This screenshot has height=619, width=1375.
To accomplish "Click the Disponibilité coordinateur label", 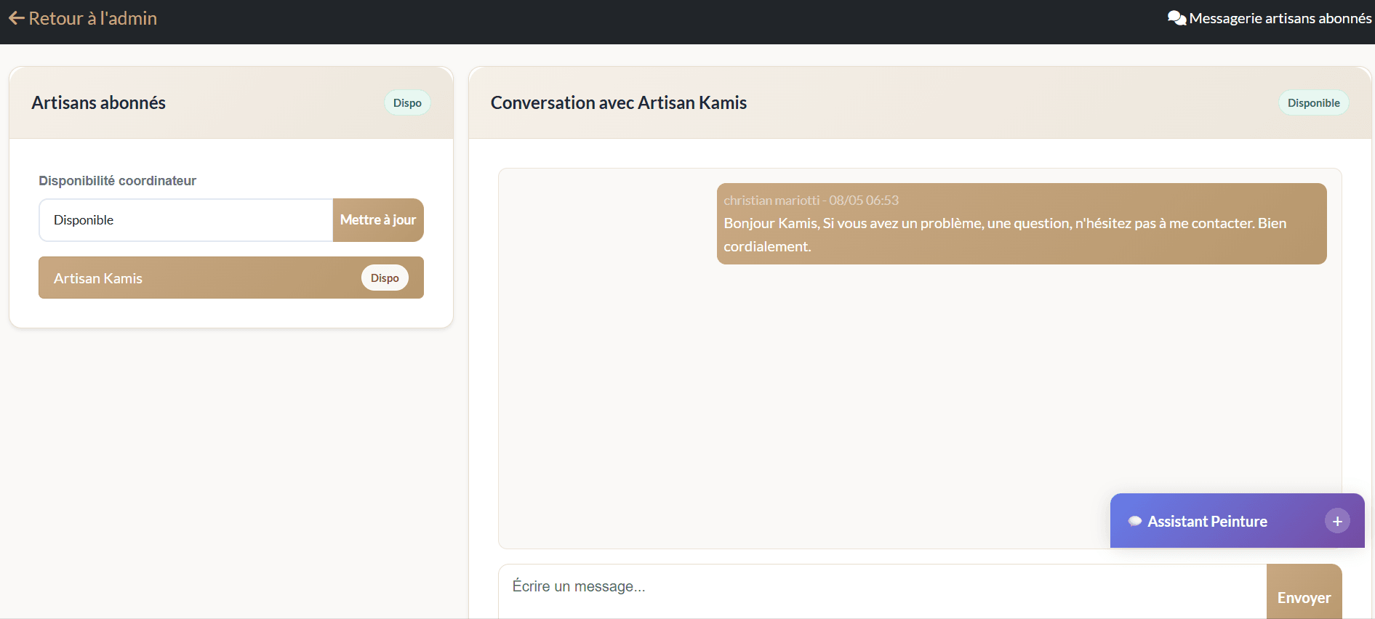I will pos(118,181).
